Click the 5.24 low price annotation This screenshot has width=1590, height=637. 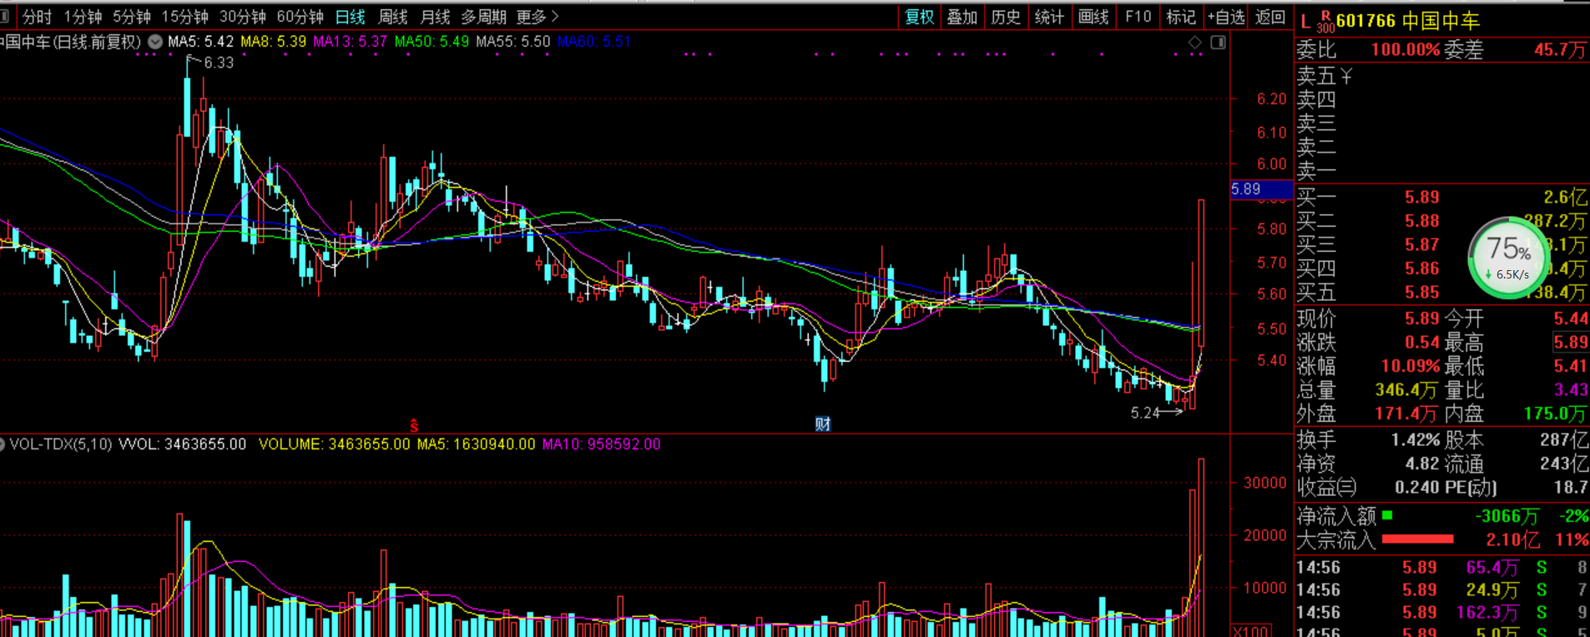[x=1145, y=413]
